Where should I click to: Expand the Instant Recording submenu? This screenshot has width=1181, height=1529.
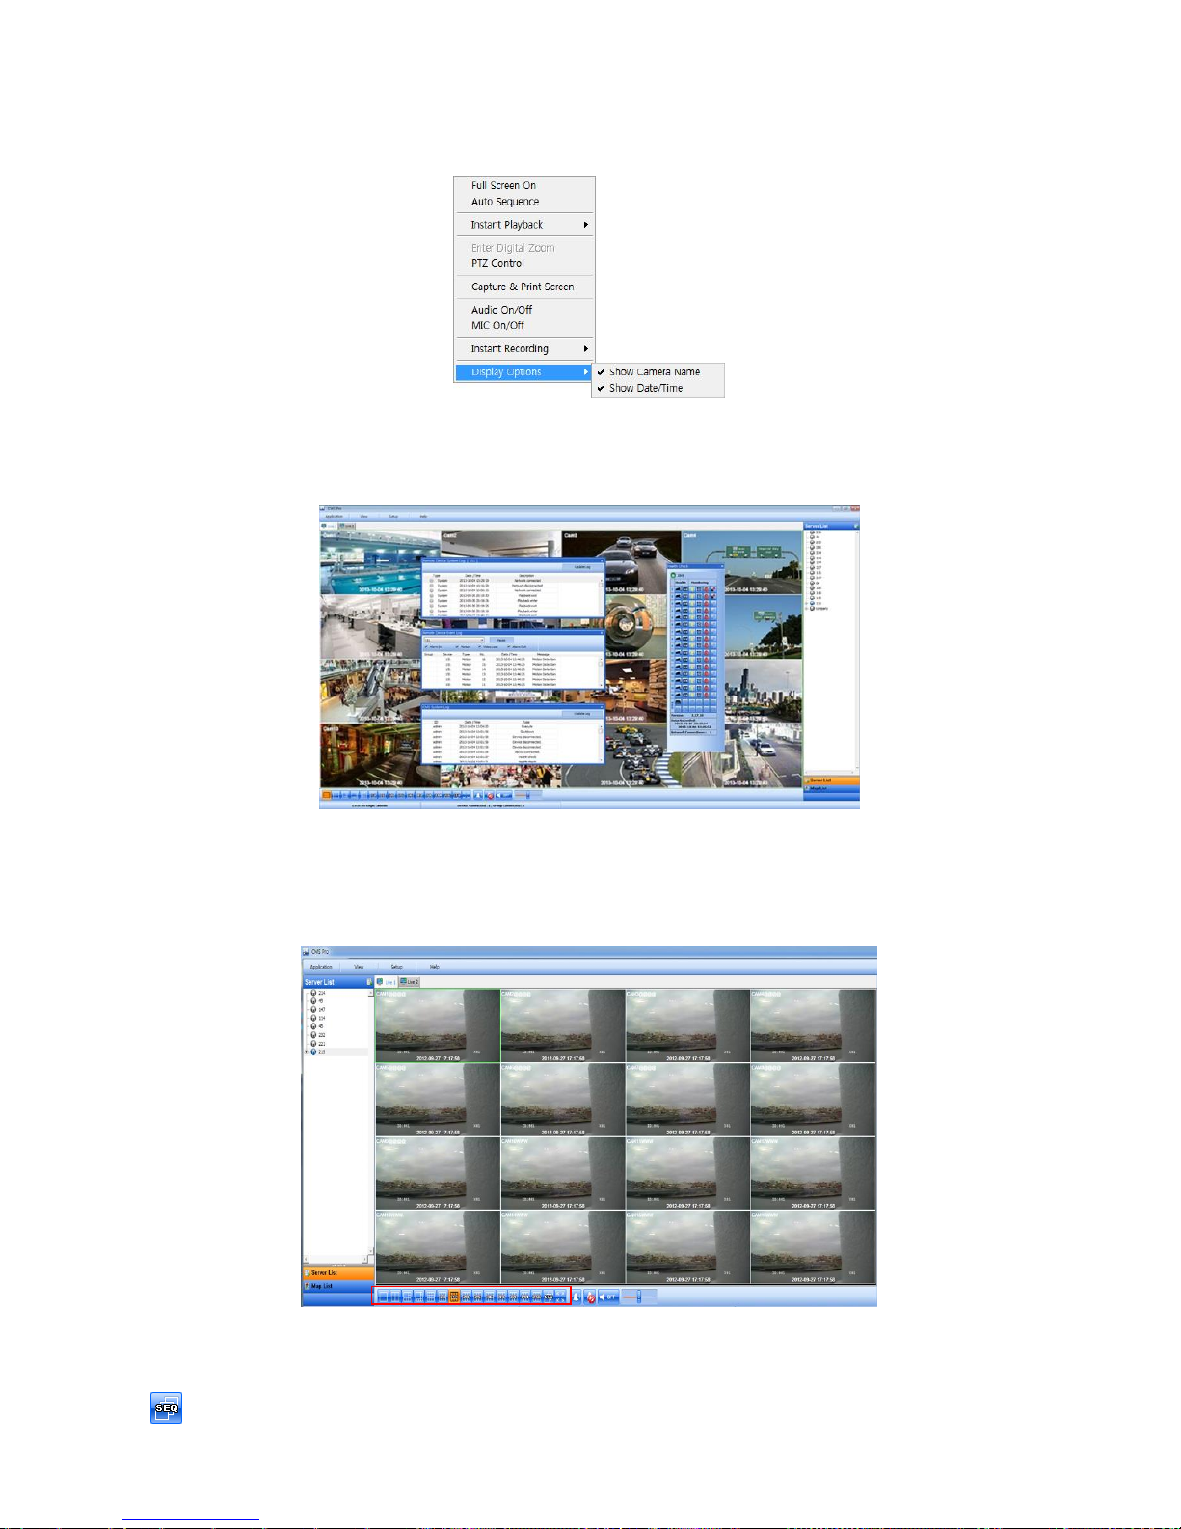[524, 348]
